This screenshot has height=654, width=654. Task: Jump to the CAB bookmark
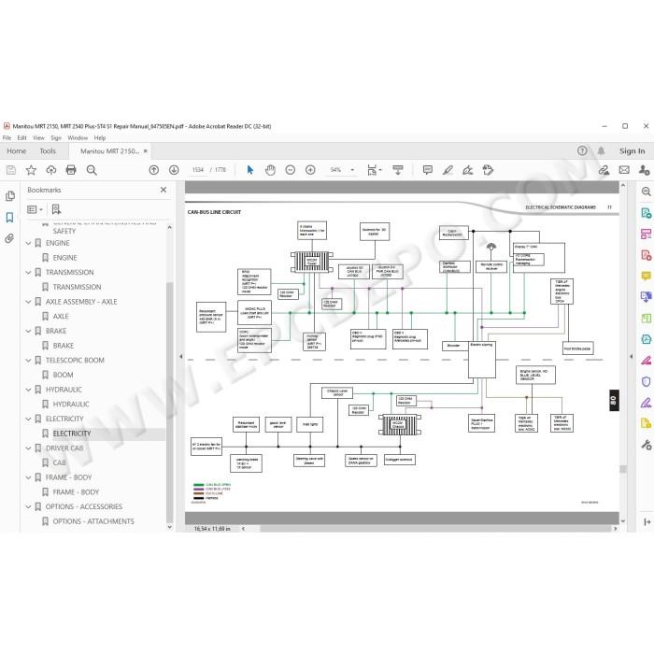(59, 462)
